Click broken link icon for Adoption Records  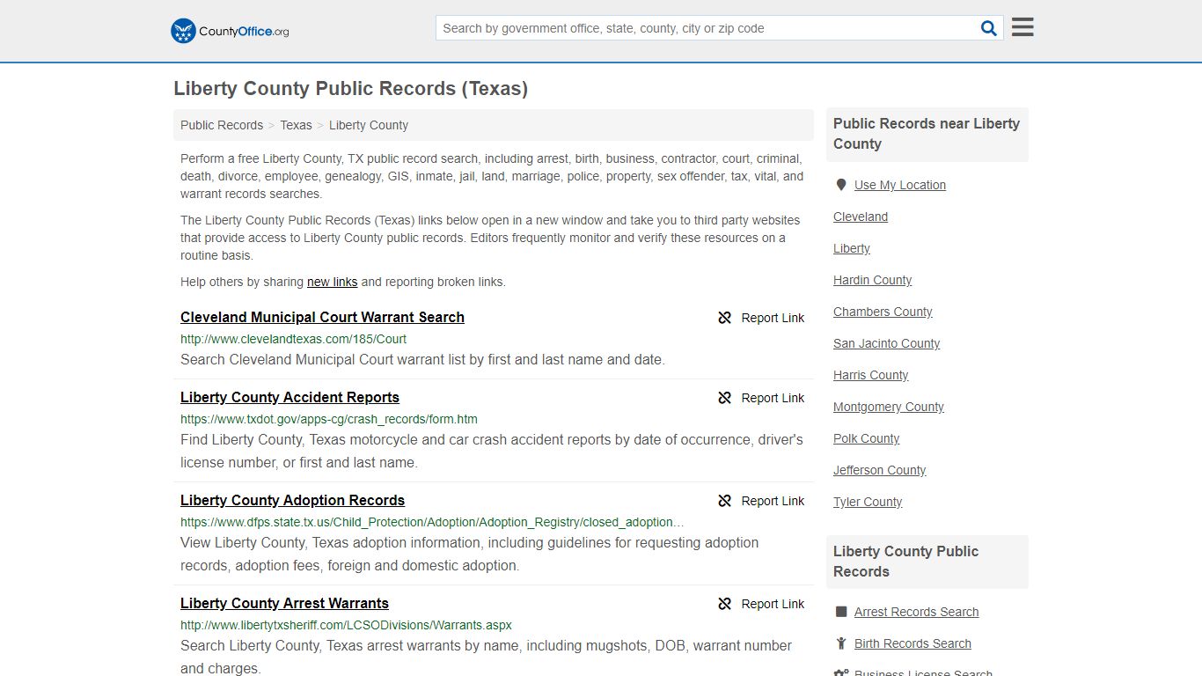click(724, 501)
